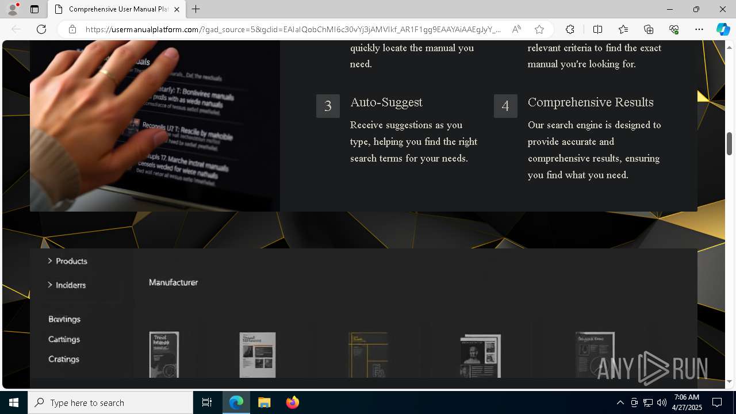Open the Collections icon
This screenshot has width=736, height=414.
649,29
